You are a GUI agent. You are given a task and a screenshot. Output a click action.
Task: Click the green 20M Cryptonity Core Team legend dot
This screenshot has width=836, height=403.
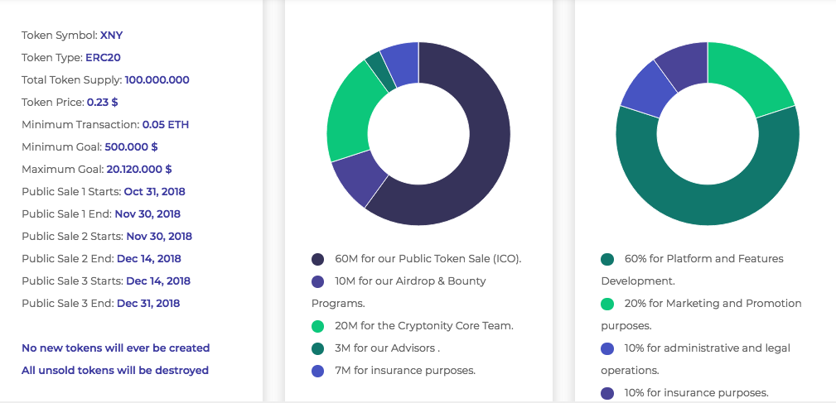coord(318,326)
